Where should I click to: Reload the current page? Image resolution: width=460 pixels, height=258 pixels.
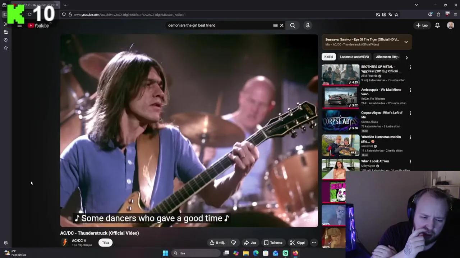point(30,15)
